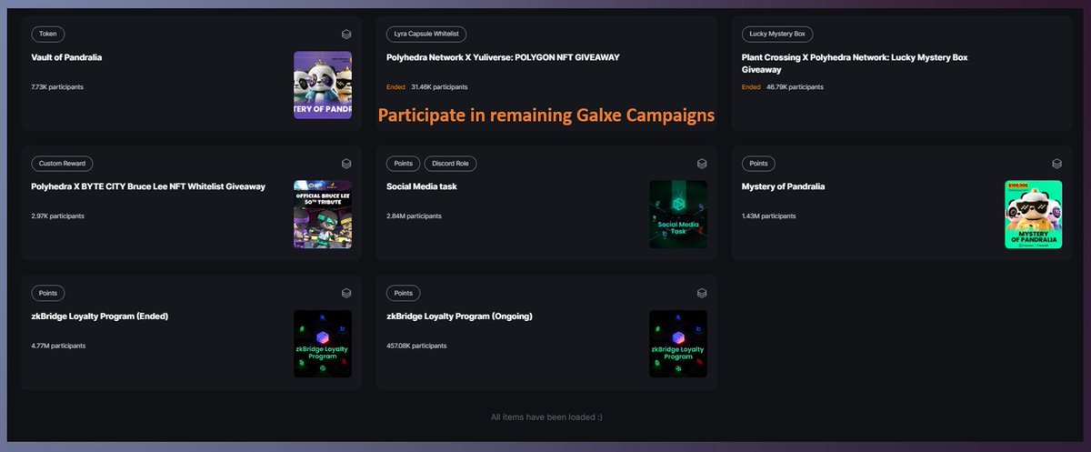Open zkBridge Loyalty Program (Ended) thumbnail
The image size is (1091, 452).
click(x=323, y=345)
